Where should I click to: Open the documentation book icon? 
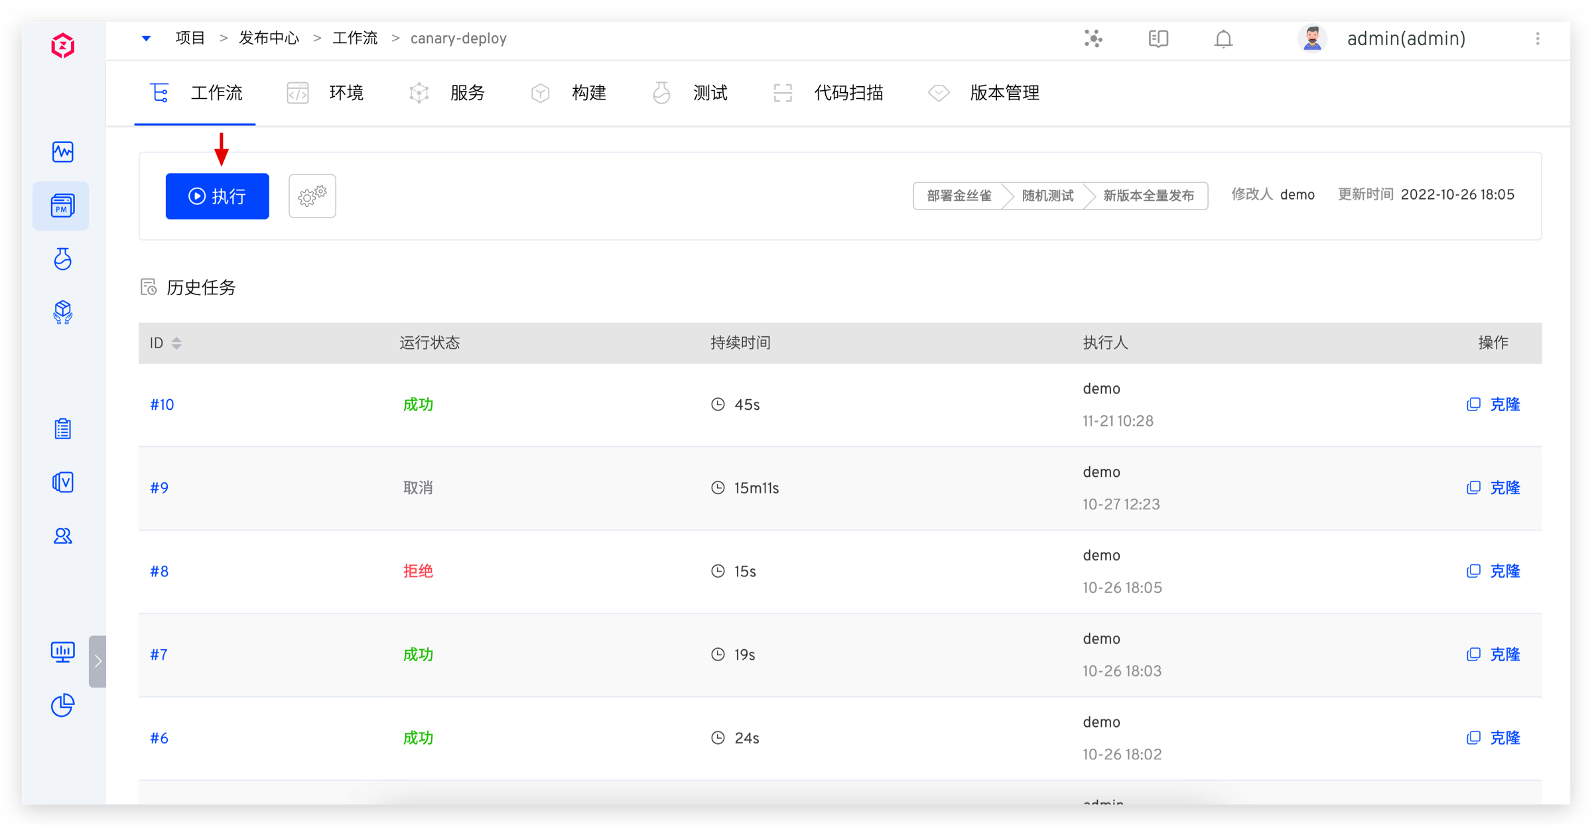coord(1158,39)
